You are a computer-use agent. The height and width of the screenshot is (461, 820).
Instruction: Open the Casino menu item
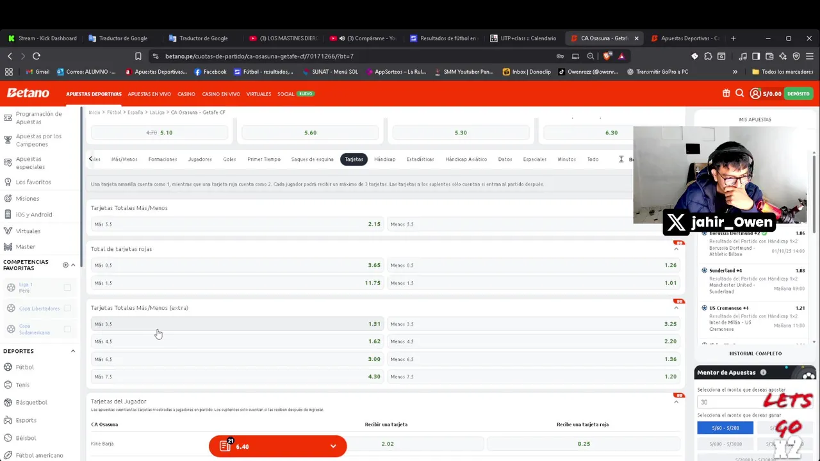pyautogui.click(x=186, y=94)
